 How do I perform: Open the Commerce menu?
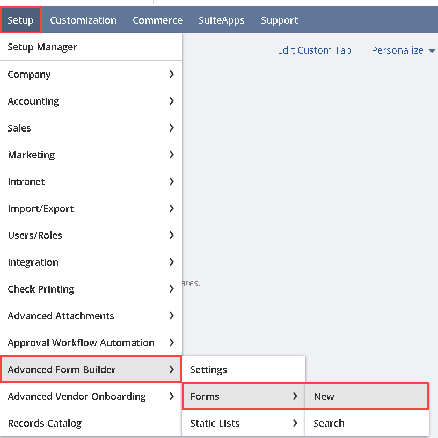[x=157, y=20]
